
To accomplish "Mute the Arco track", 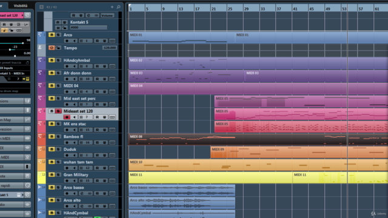I will pyautogui.click(x=52, y=35).
